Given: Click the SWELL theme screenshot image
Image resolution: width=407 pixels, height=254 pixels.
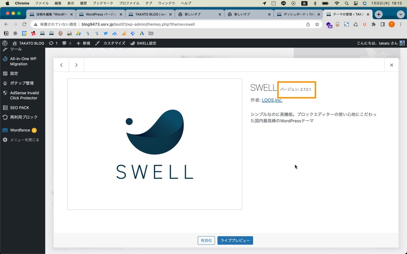Looking at the screenshot, I should tap(155, 144).
